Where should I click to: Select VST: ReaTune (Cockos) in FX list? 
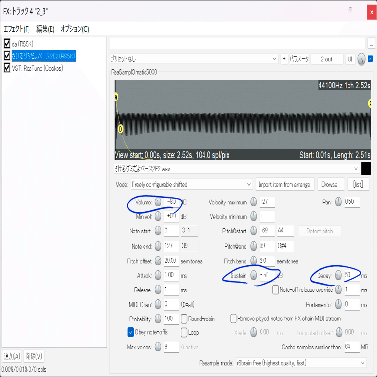click(37, 68)
